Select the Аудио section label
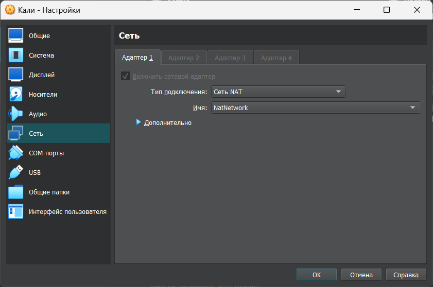This screenshot has height=287, width=433. coord(38,114)
